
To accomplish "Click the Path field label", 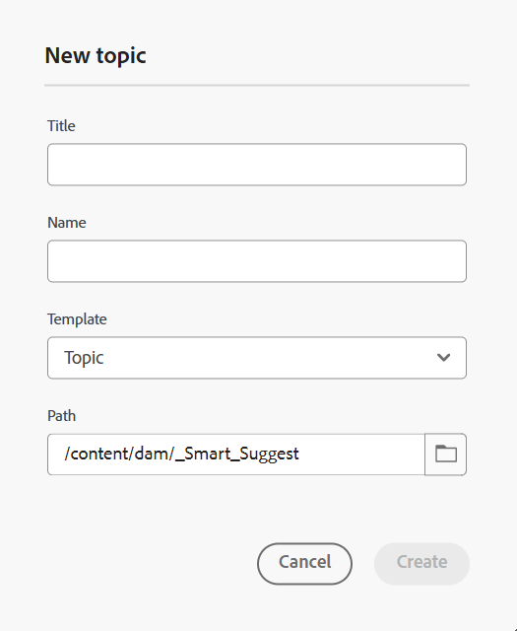I will [61, 416].
